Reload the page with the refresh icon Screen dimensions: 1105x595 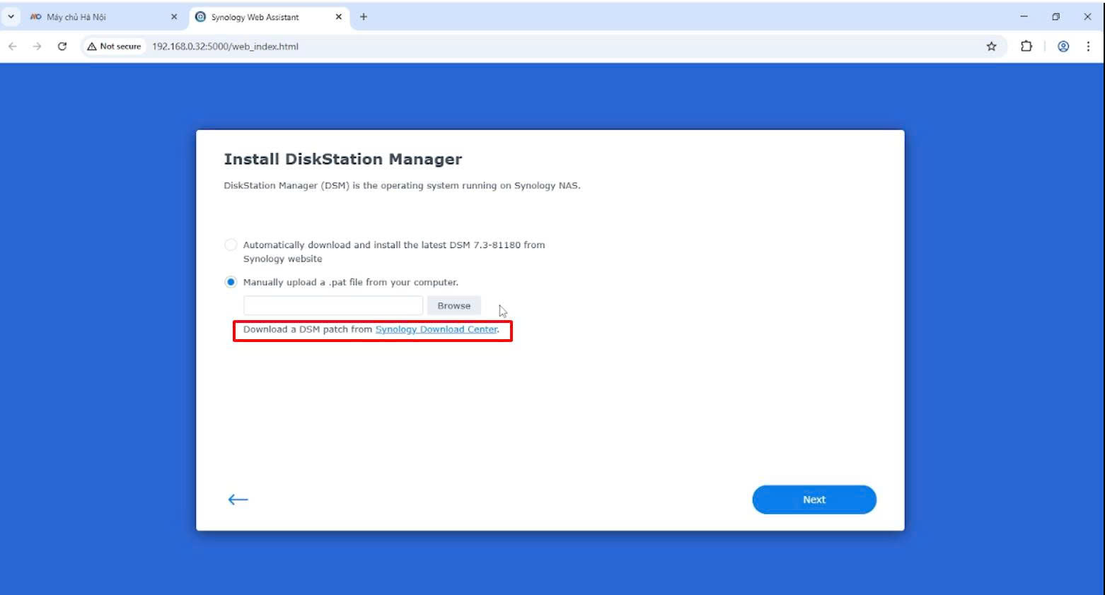click(x=62, y=47)
